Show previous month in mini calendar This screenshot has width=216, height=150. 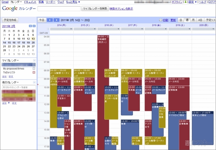pos(30,26)
